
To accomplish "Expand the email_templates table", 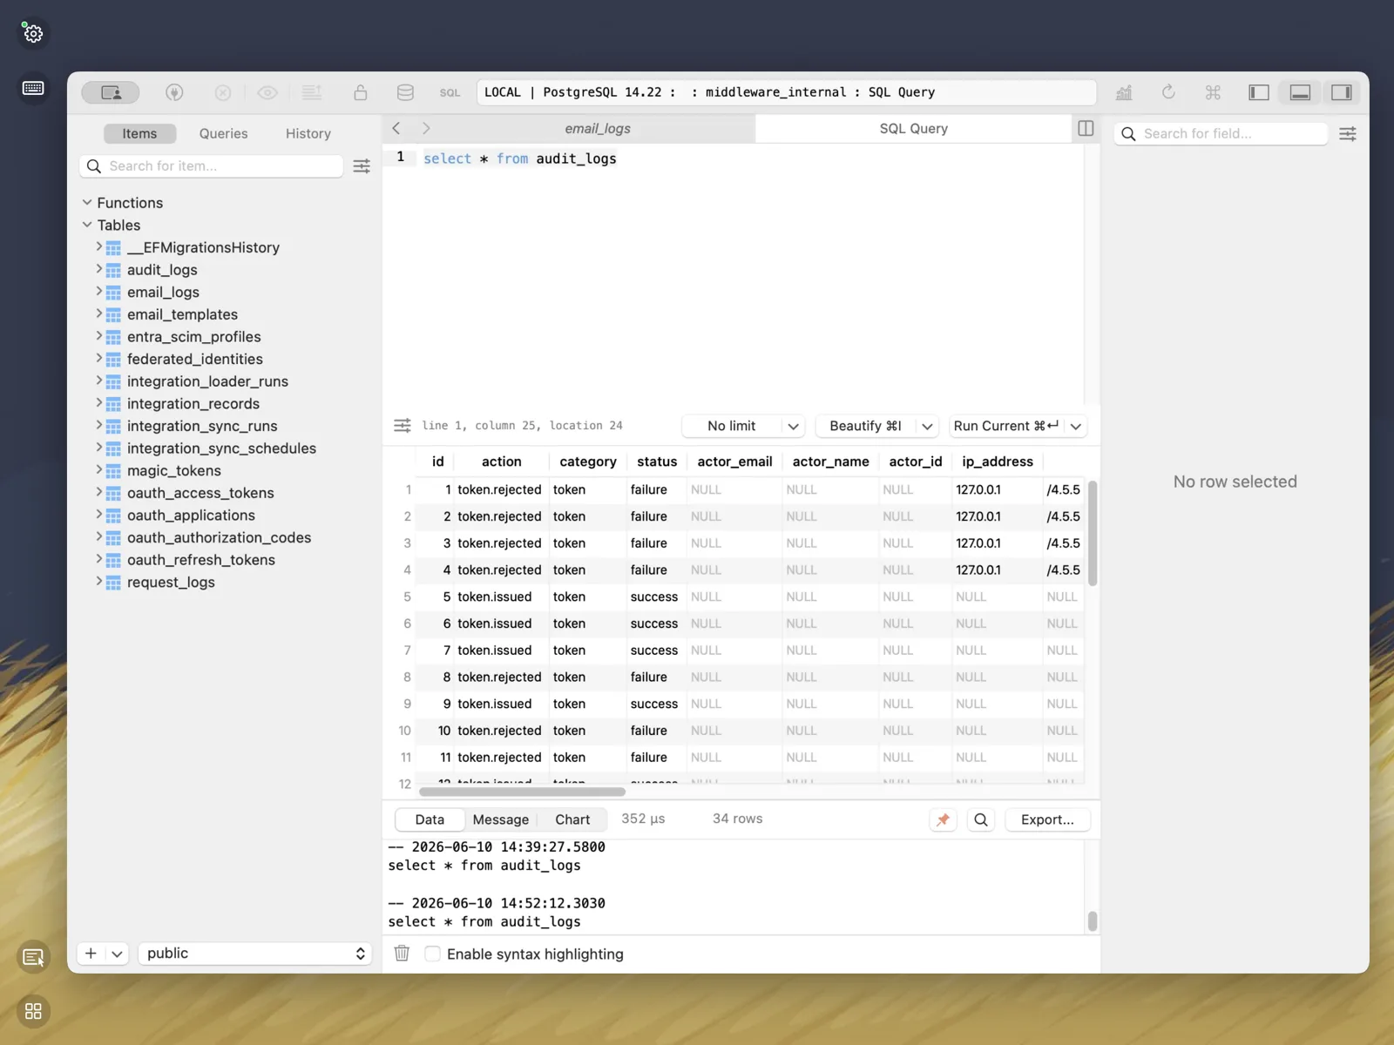I will [98, 313].
